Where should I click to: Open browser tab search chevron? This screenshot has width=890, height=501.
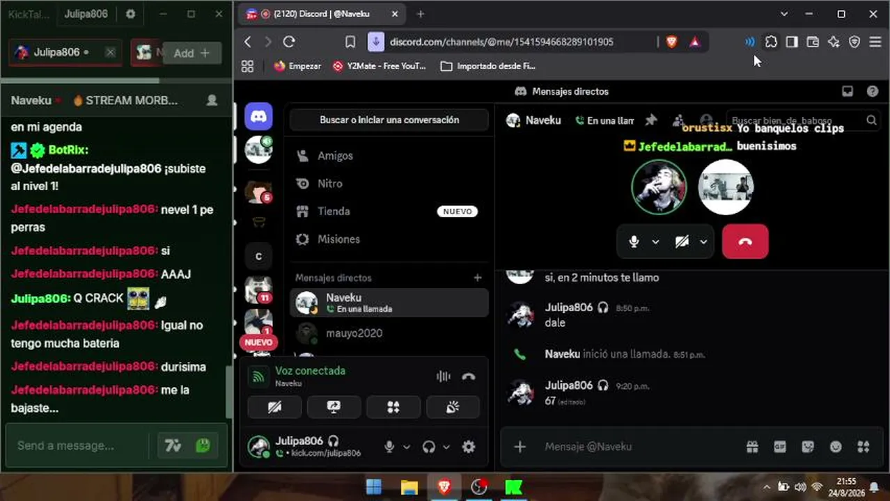[x=784, y=14]
